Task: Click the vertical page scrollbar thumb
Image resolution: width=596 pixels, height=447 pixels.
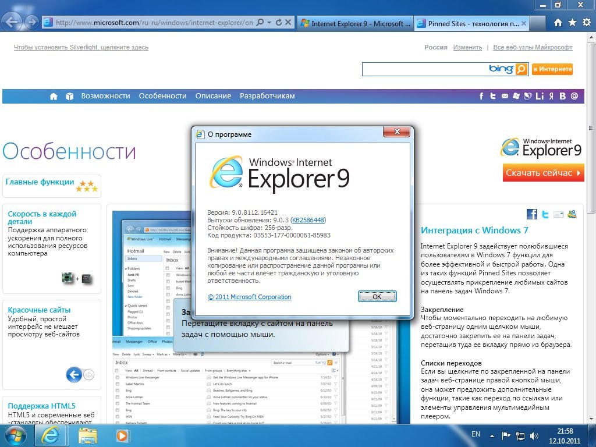Action: pyautogui.click(x=591, y=127)
